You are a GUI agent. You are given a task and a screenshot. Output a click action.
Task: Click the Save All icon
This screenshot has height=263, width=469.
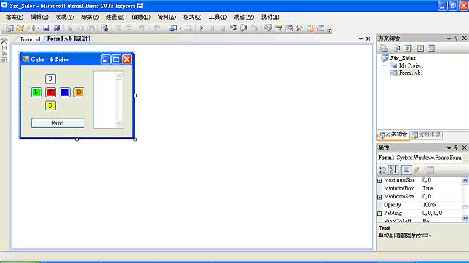coord(57,28)
